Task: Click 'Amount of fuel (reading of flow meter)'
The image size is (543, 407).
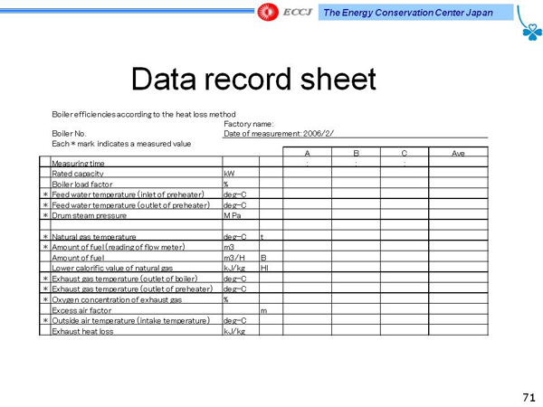Action: (118, 247)
